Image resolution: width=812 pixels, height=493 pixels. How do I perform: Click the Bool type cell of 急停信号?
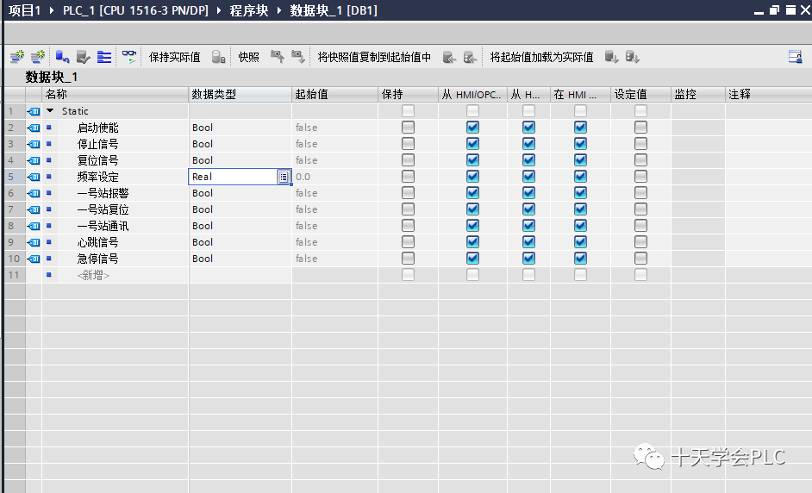coord(240,259)
